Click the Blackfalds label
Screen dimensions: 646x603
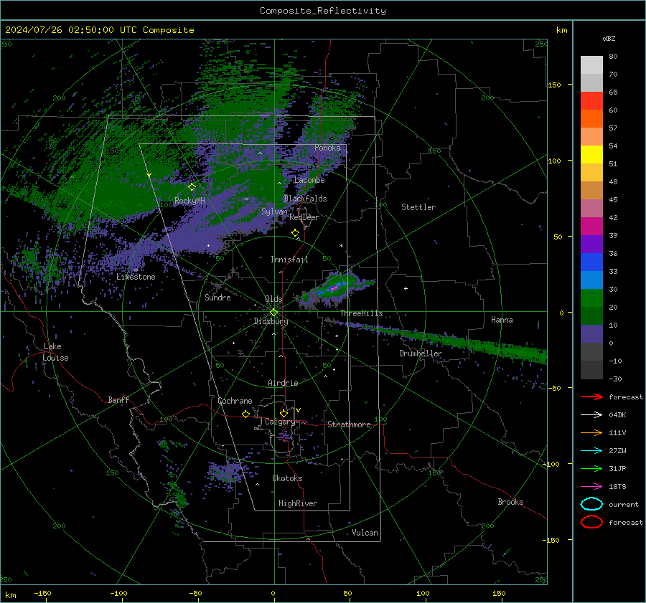click(305, 199)
